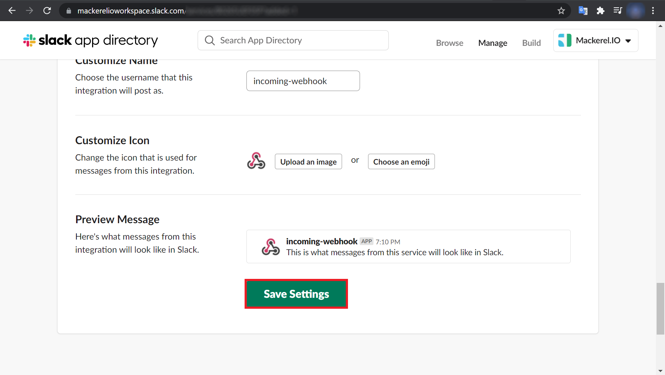Open the Google Translate extension icon

point(583,11)
